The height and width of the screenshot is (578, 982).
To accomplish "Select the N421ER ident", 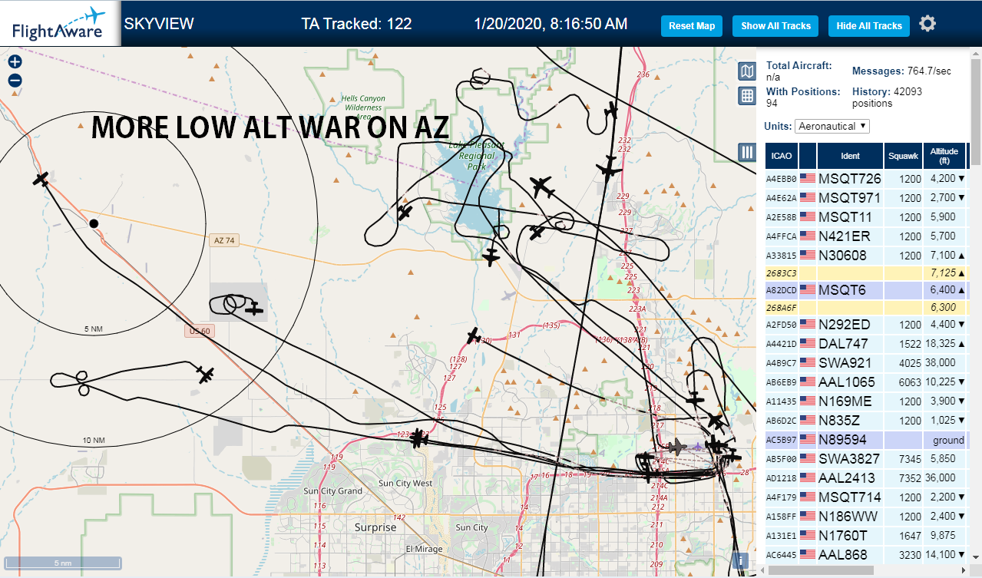I will click(844, 236).
